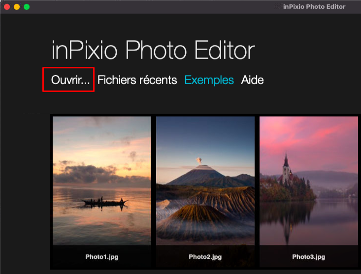Click the Photo1.jpg file name
This screenshot has height=274, width=361.
102,257
